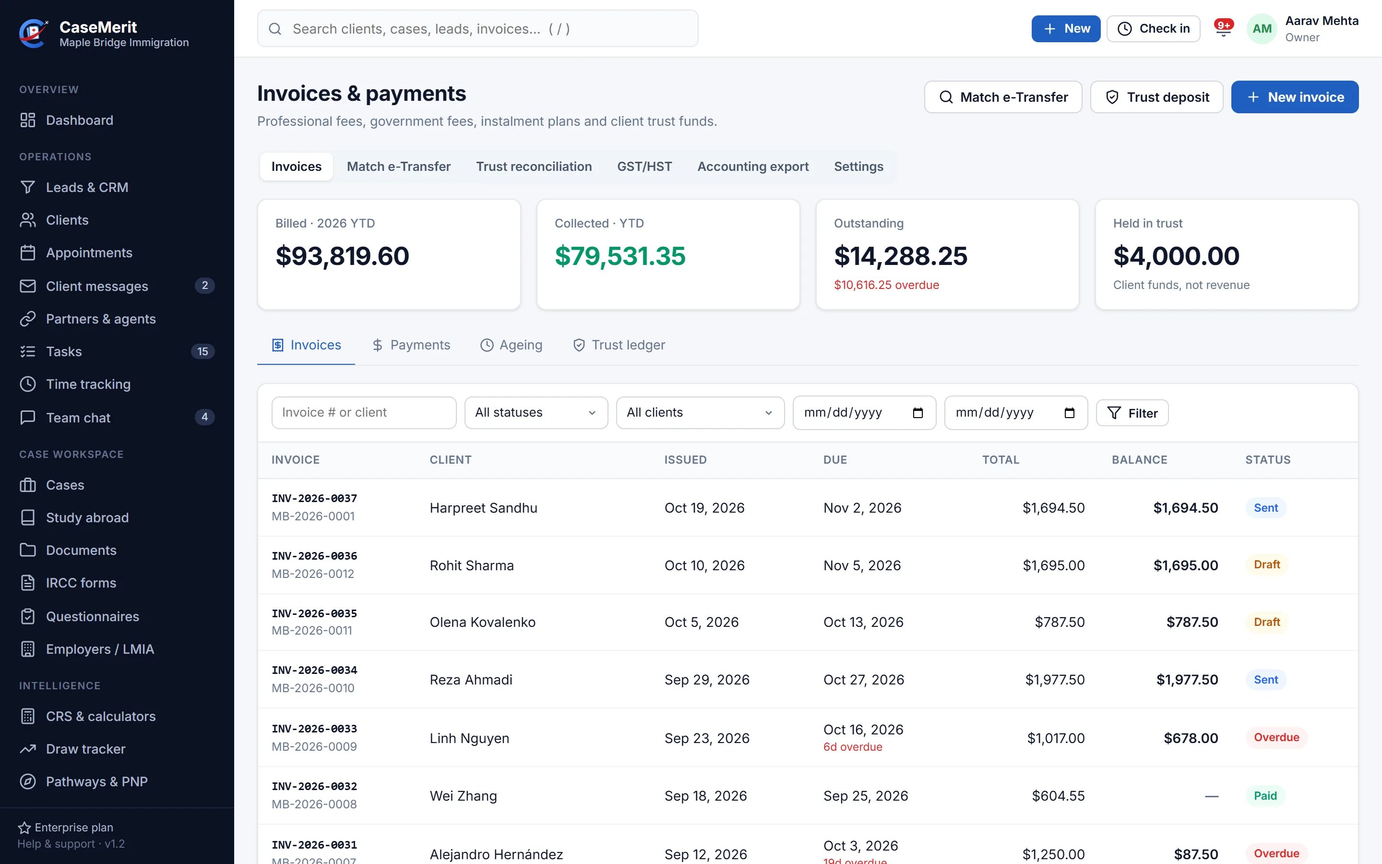Click the ISSUED column header
The image size is (1382, 864).
click(x=685, y=459)
